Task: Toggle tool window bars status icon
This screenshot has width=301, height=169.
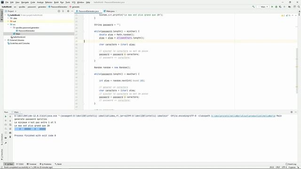Action: pyautogui.click(x=2, y=167)
